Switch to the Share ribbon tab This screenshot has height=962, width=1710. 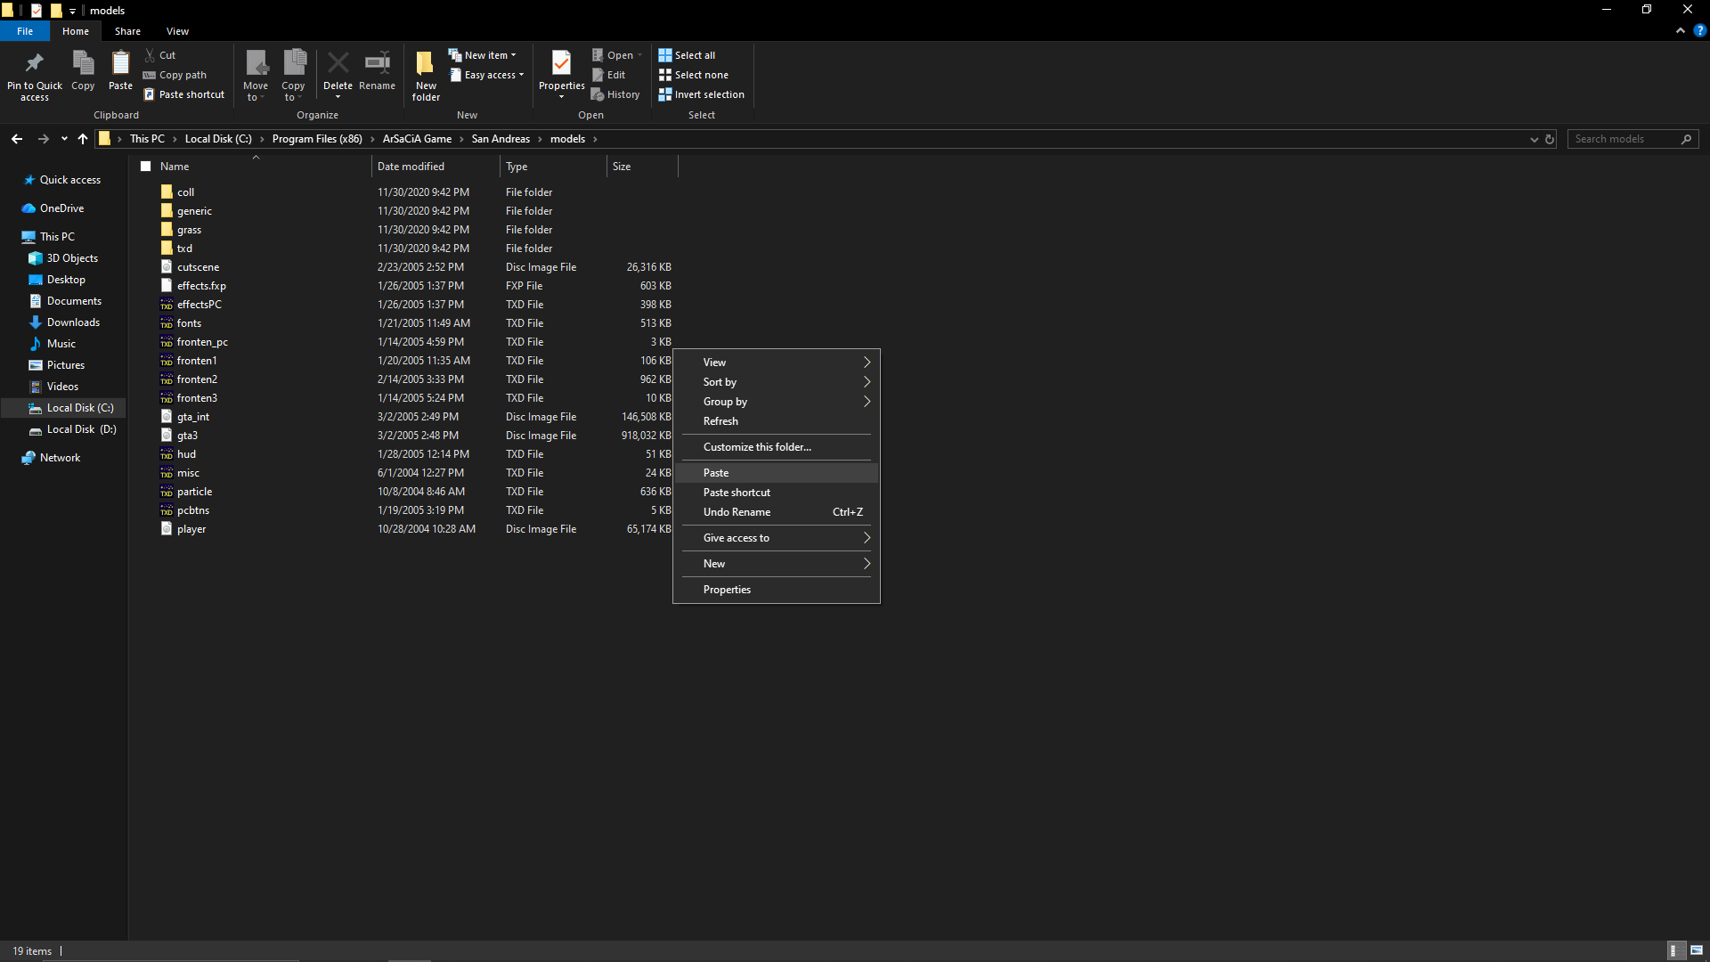point(127,31)
